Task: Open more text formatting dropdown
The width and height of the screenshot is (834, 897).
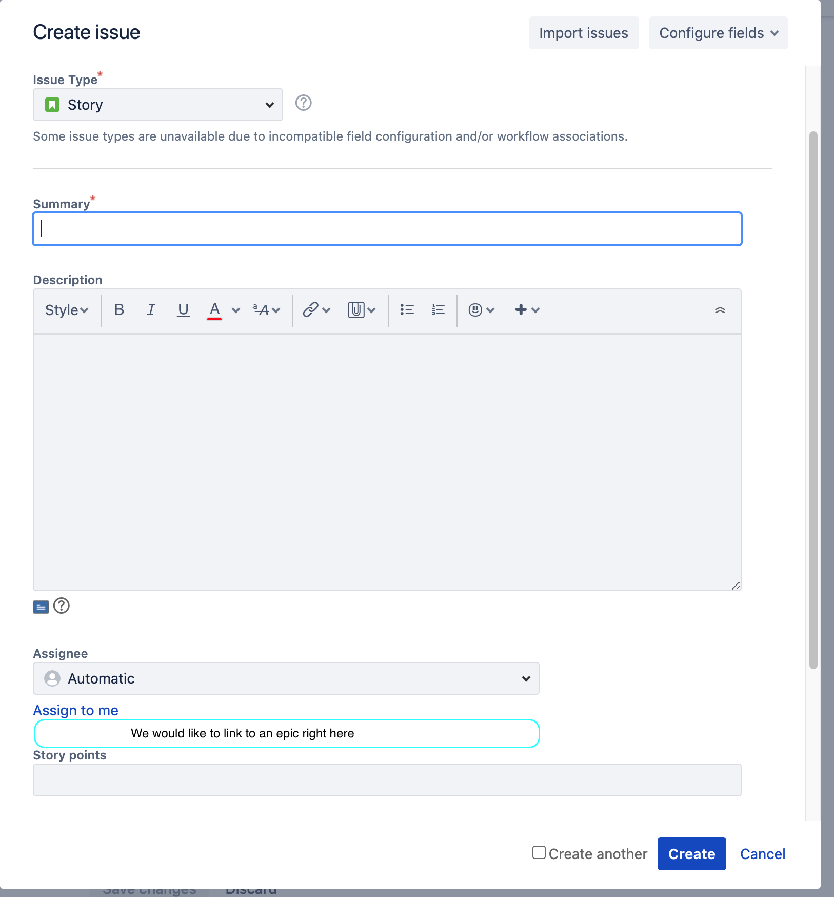Action: coord(266,309)
